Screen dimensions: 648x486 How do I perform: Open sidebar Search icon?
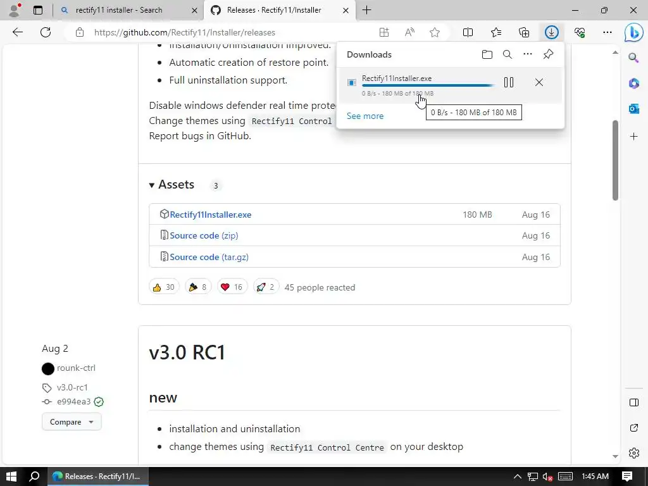click(633, 58)
